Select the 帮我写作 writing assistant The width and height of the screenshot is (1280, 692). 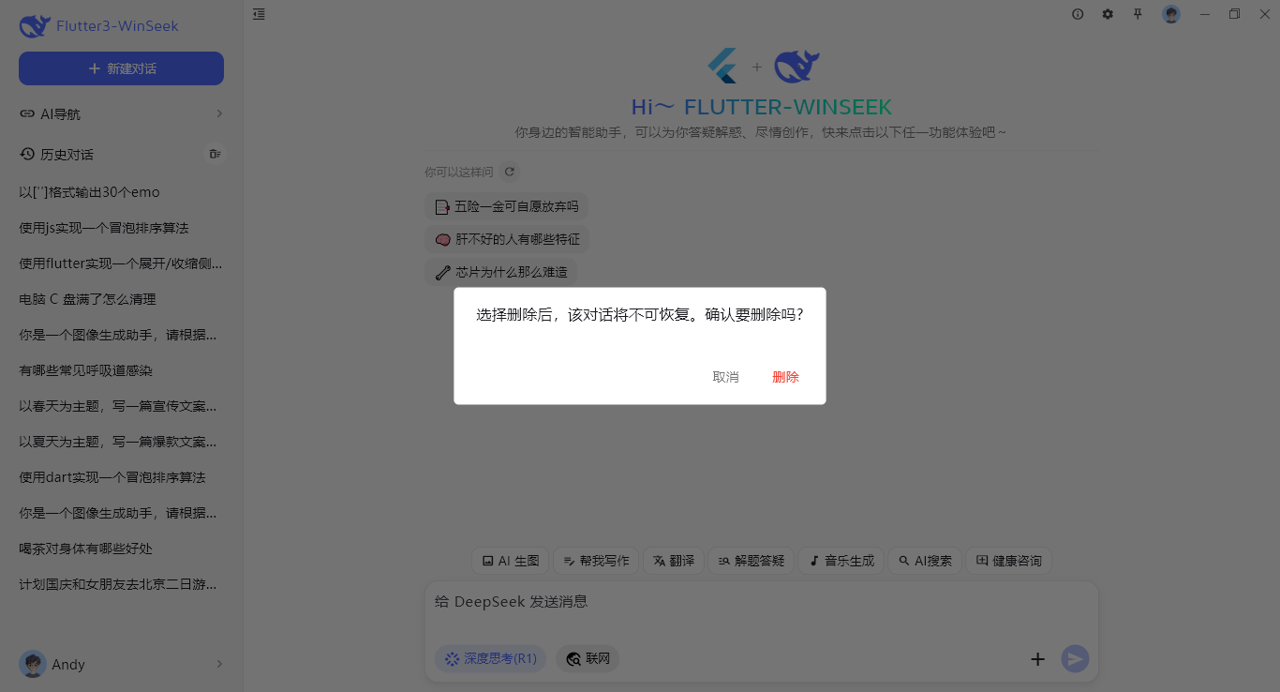596,560
